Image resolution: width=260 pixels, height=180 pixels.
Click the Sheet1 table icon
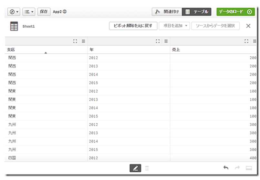pyautogui.click(x=14, y=26)
